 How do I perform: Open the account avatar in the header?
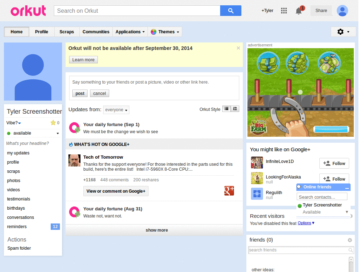click(x=342, y=11)
